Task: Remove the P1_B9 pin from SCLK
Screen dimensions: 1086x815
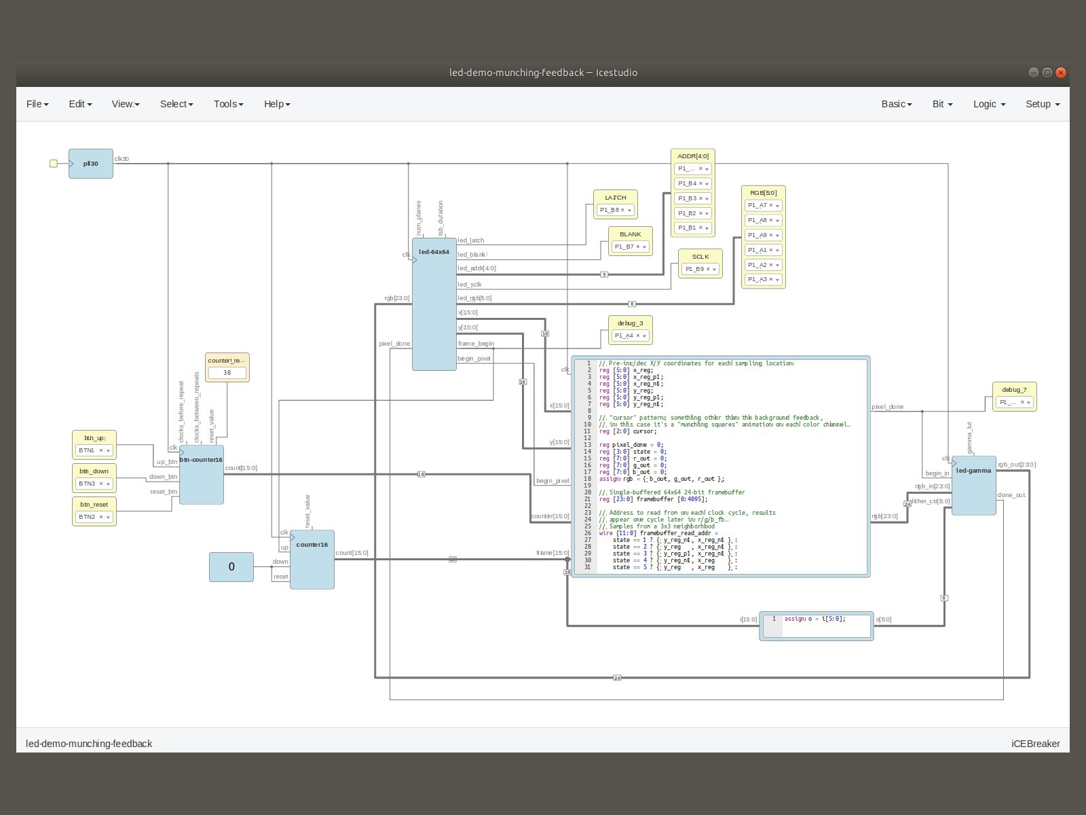Action: click(x=708, y=270)
